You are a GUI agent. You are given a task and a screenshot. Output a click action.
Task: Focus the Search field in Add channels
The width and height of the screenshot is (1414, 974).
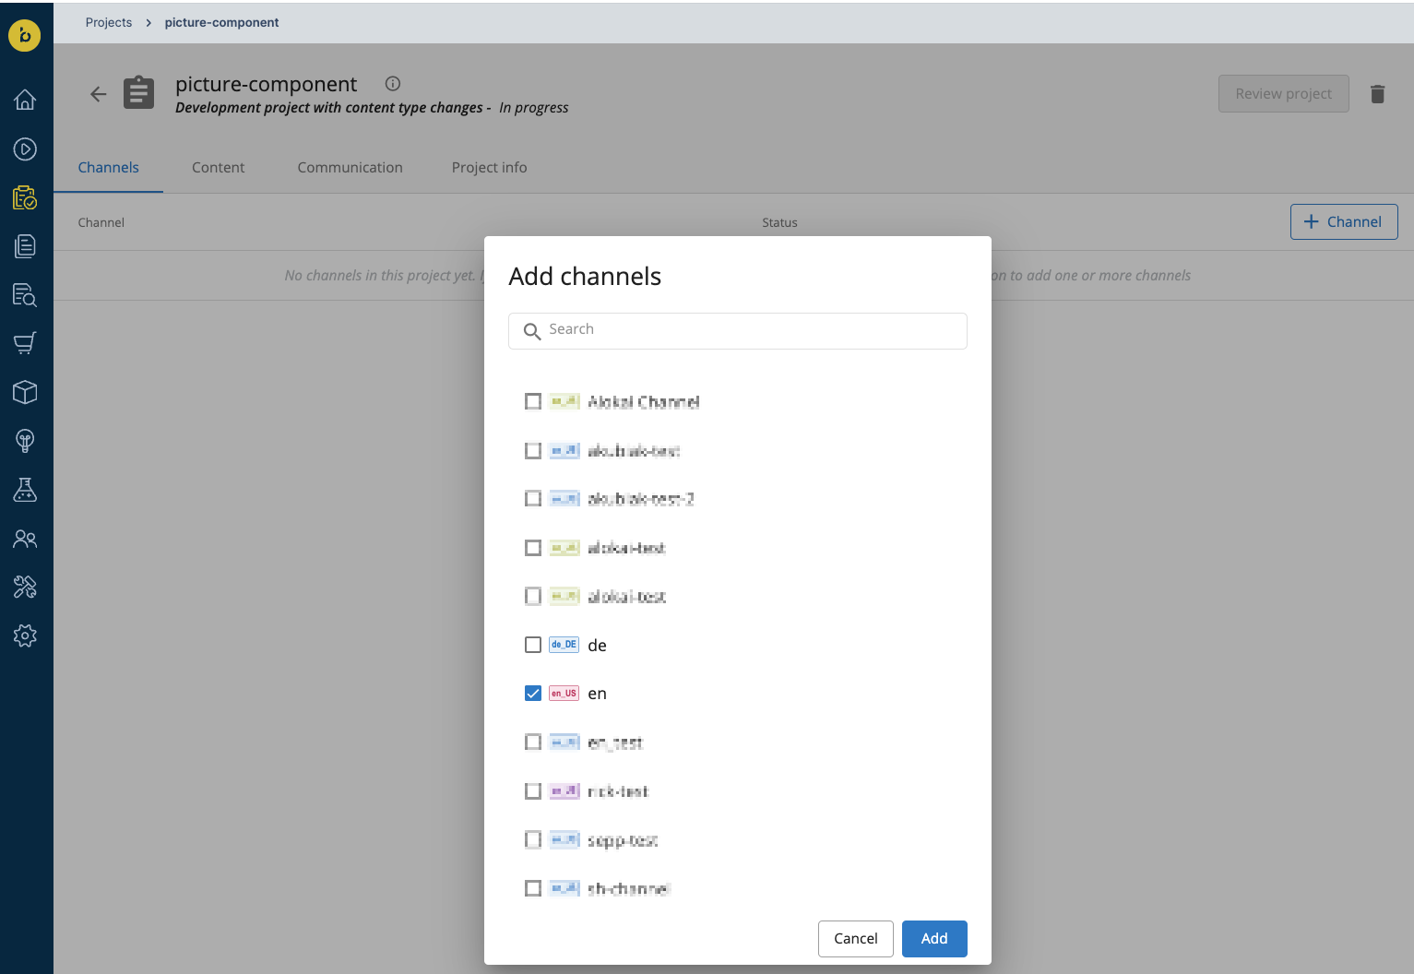click(x=738, y=331)
